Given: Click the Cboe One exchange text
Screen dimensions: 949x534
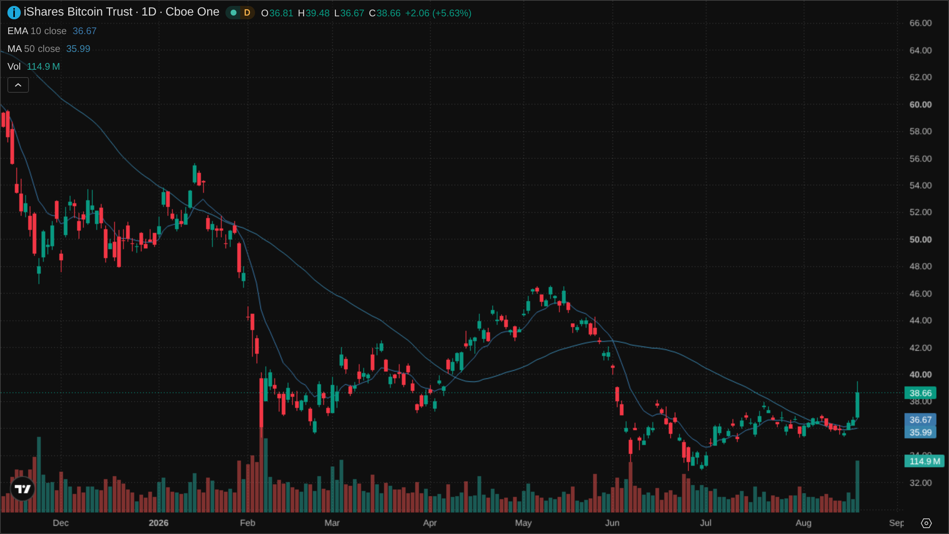Looking at the screenshot, I should 192,12.
